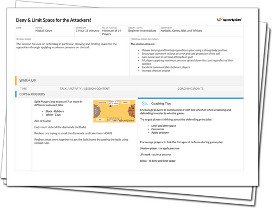Click 'Shadow player - to apply pressure'
Image resolution: width=272 pixels, height=208 pixels.
160,148
